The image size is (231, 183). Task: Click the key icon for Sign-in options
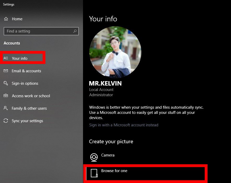click(6, 83)
